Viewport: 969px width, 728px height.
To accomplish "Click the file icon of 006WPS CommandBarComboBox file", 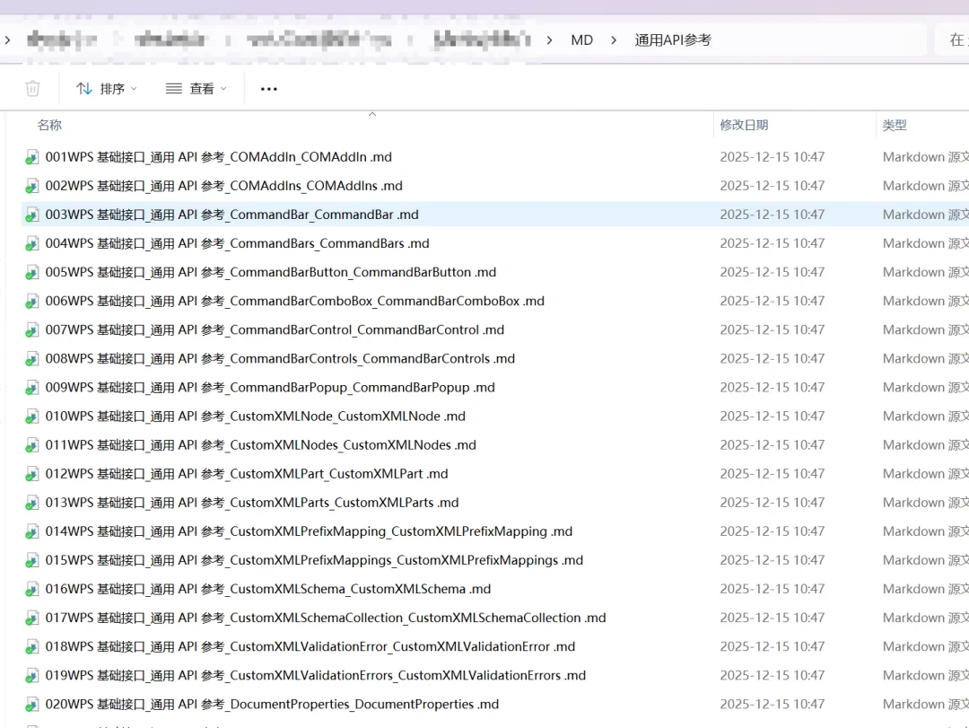I will (32, 302).
